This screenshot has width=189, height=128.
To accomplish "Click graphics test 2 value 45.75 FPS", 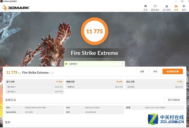I will 59,92.
